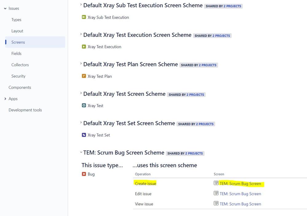Click the Xray Test teal circle icon

pyautogui.click(x=84, y=106)
